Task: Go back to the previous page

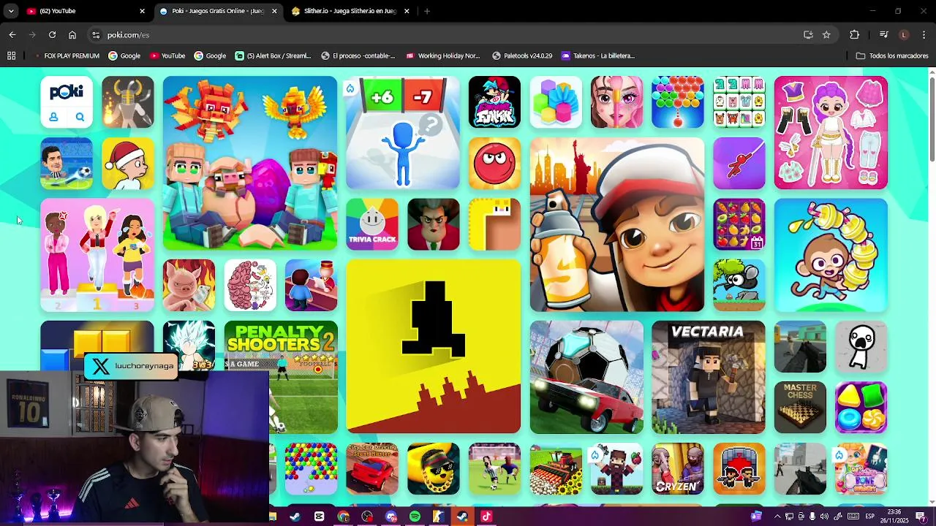Action: 12,34
